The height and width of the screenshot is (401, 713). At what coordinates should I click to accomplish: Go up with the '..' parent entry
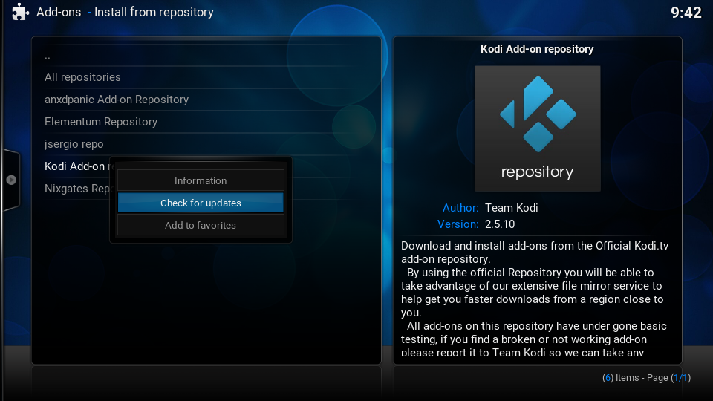[x=206, y=56]
